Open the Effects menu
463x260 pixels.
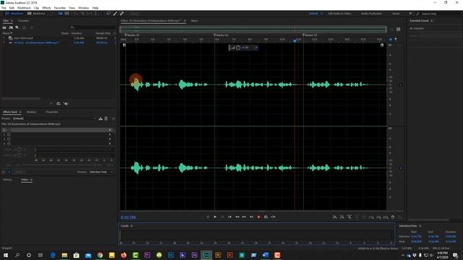46,8
